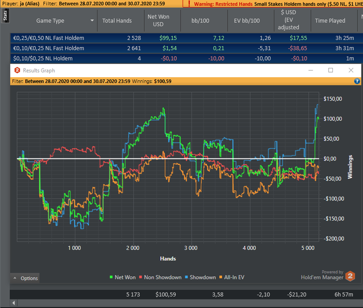Click EV adjusted value -$38,65

click(298, 48)
